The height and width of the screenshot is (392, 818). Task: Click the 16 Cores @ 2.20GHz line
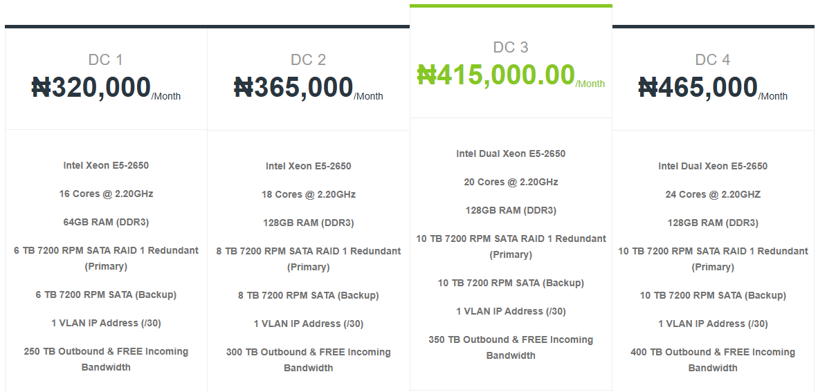[106, 194]
